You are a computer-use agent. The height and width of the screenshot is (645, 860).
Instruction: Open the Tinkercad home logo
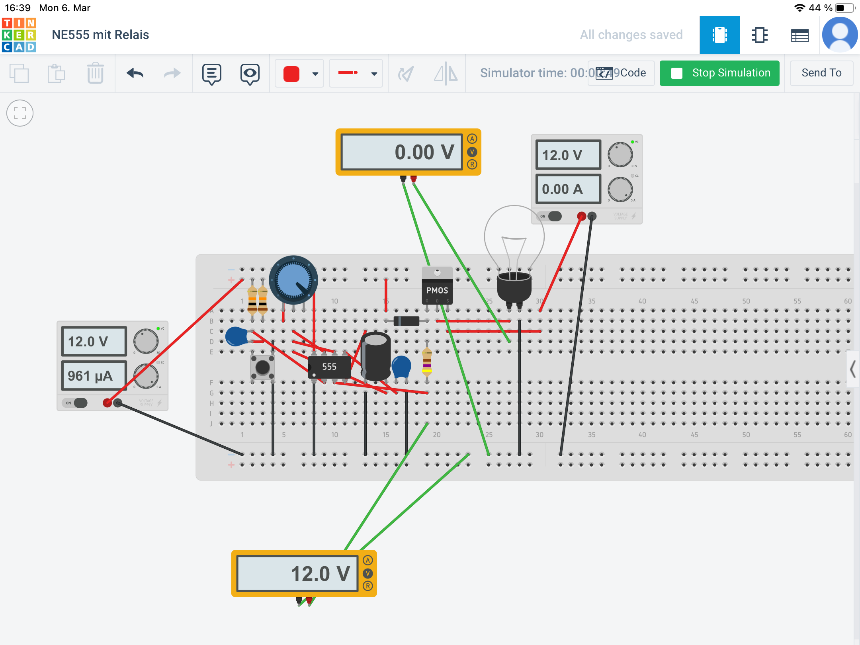tap(19, 35)
